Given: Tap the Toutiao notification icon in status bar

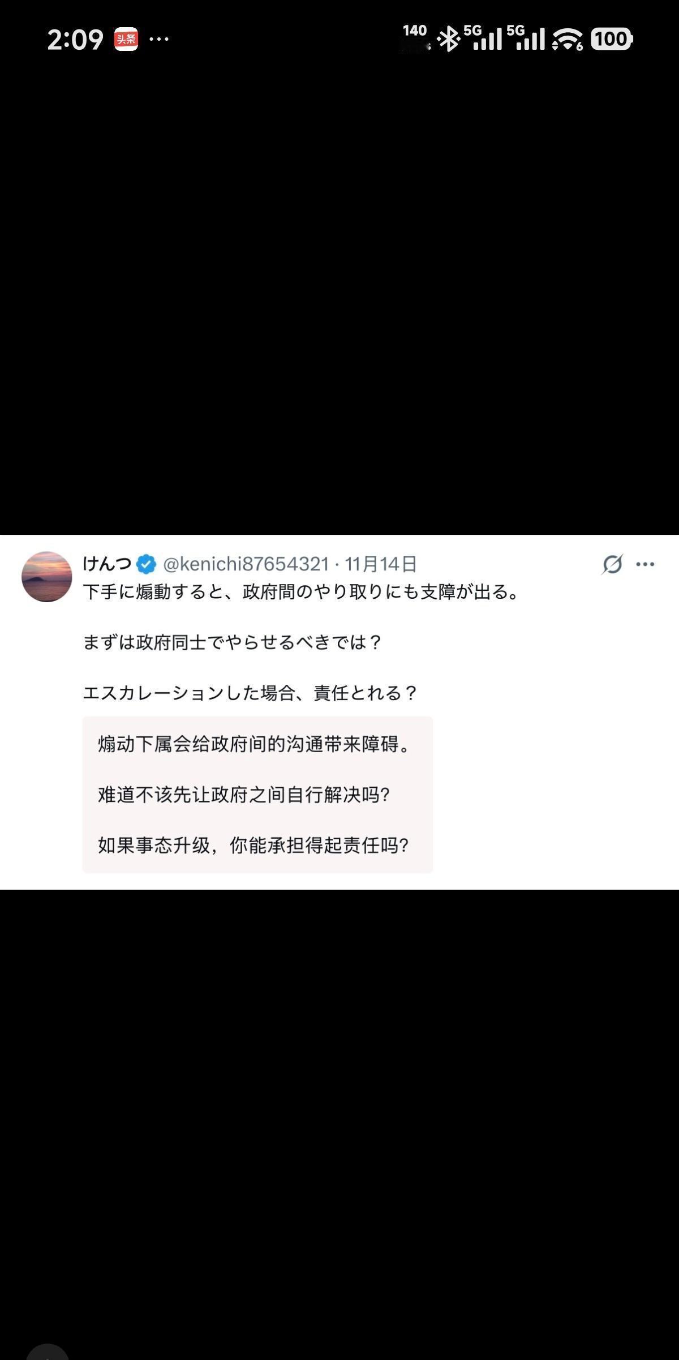Looking at the screenshot, I should pos(126,39).
